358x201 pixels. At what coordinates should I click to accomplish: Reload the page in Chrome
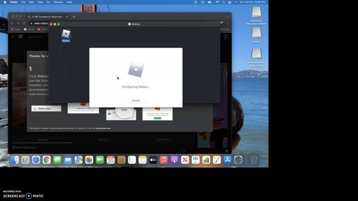24,23
